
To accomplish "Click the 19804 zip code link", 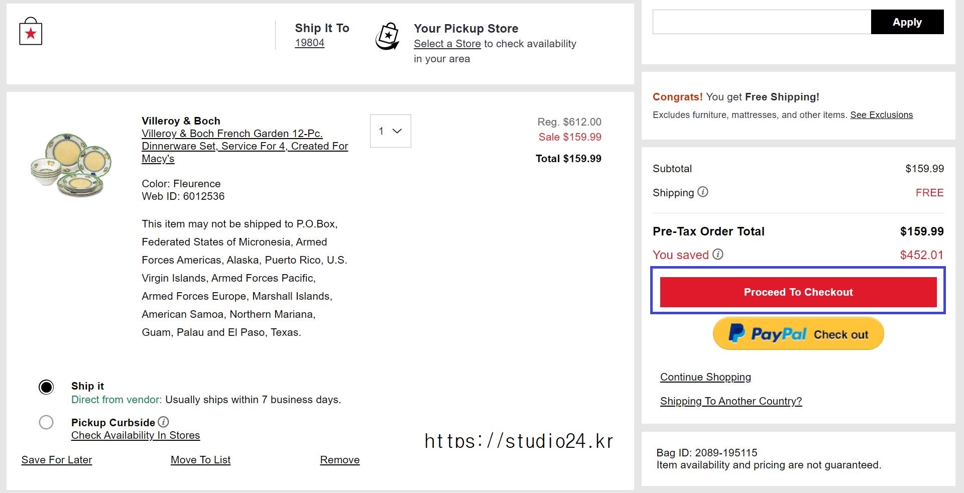I will coord(310,43).
